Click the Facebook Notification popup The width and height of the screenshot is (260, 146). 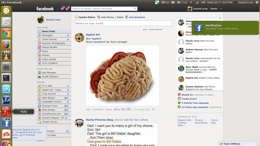225,28
